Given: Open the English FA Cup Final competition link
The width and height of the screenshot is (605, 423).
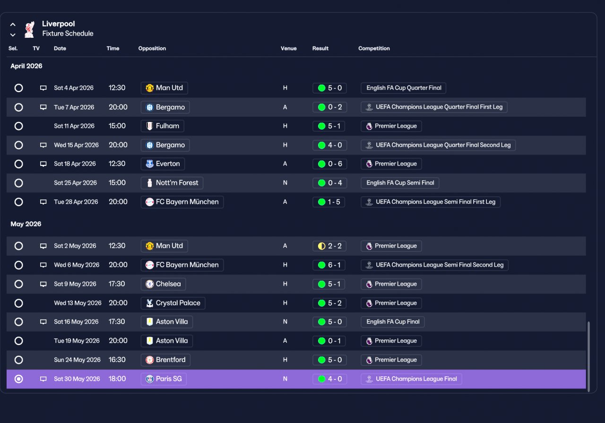Looking at the screenshot, I should (x=393, y=322).
